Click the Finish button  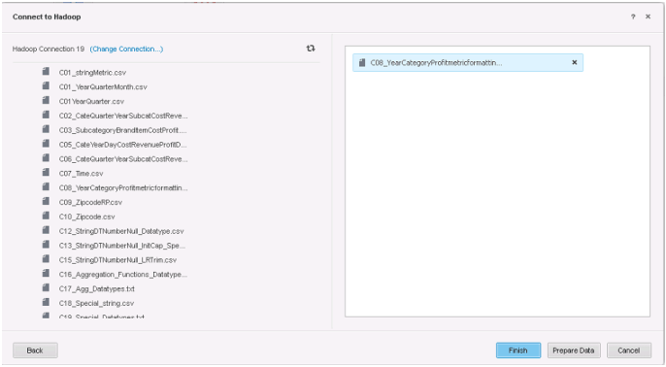[x=518, y=350]
